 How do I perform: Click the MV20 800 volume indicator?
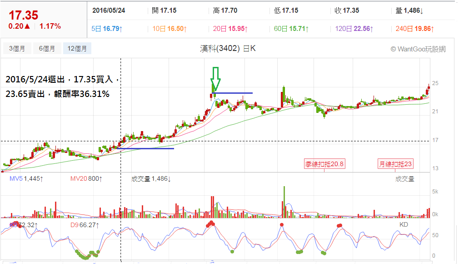86,178
